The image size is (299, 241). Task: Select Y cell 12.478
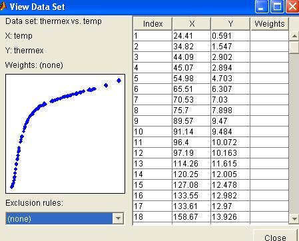coord(230,185)
